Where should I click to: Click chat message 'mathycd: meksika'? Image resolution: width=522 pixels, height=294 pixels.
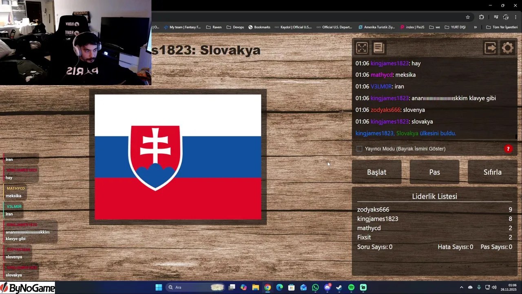pos(385,75)
